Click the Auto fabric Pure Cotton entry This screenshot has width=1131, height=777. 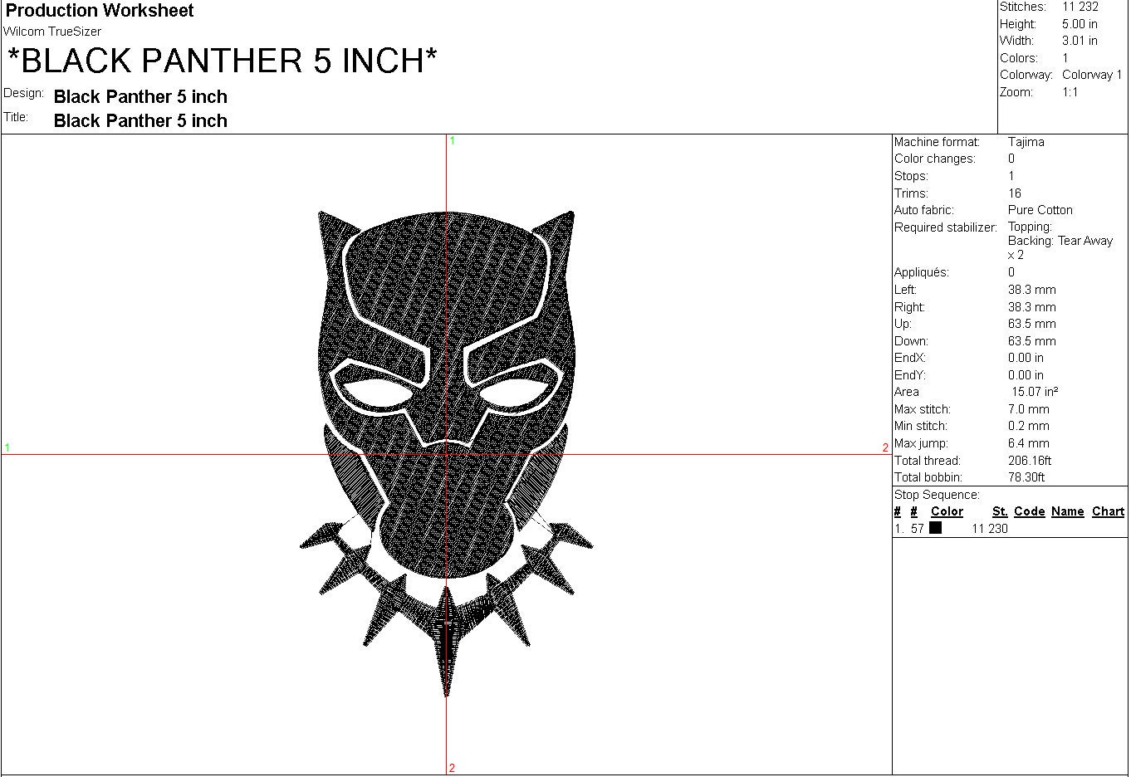pyautogui.click(x=1039, y=210)
